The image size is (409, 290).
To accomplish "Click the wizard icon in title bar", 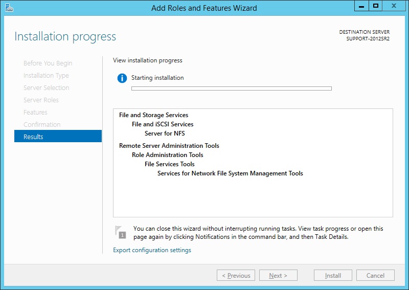I will 9,8.
